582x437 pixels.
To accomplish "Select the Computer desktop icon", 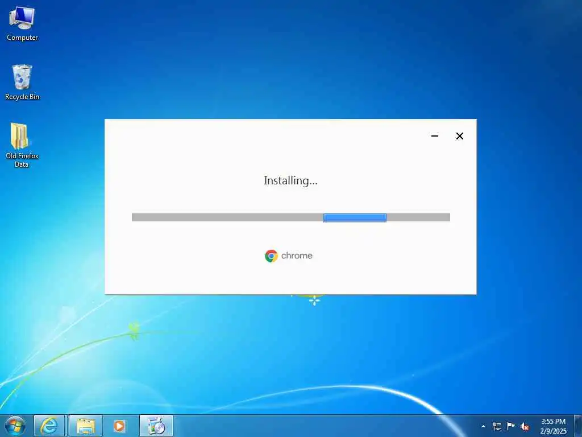I will (22, 24).
